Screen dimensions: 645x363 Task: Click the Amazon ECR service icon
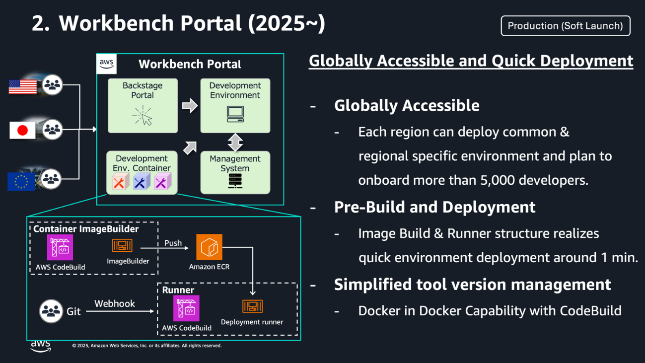209,247
